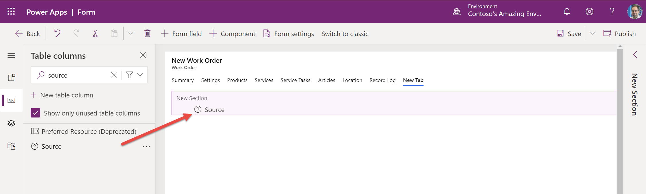Open the help question mark
The height and width of the screenshot is (194, 646).
click(612, 11)
